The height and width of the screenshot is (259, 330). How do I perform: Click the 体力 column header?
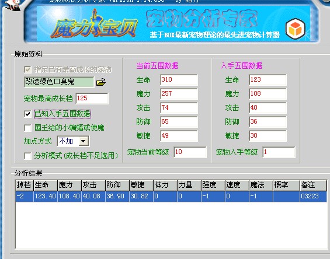pos(165,185)
